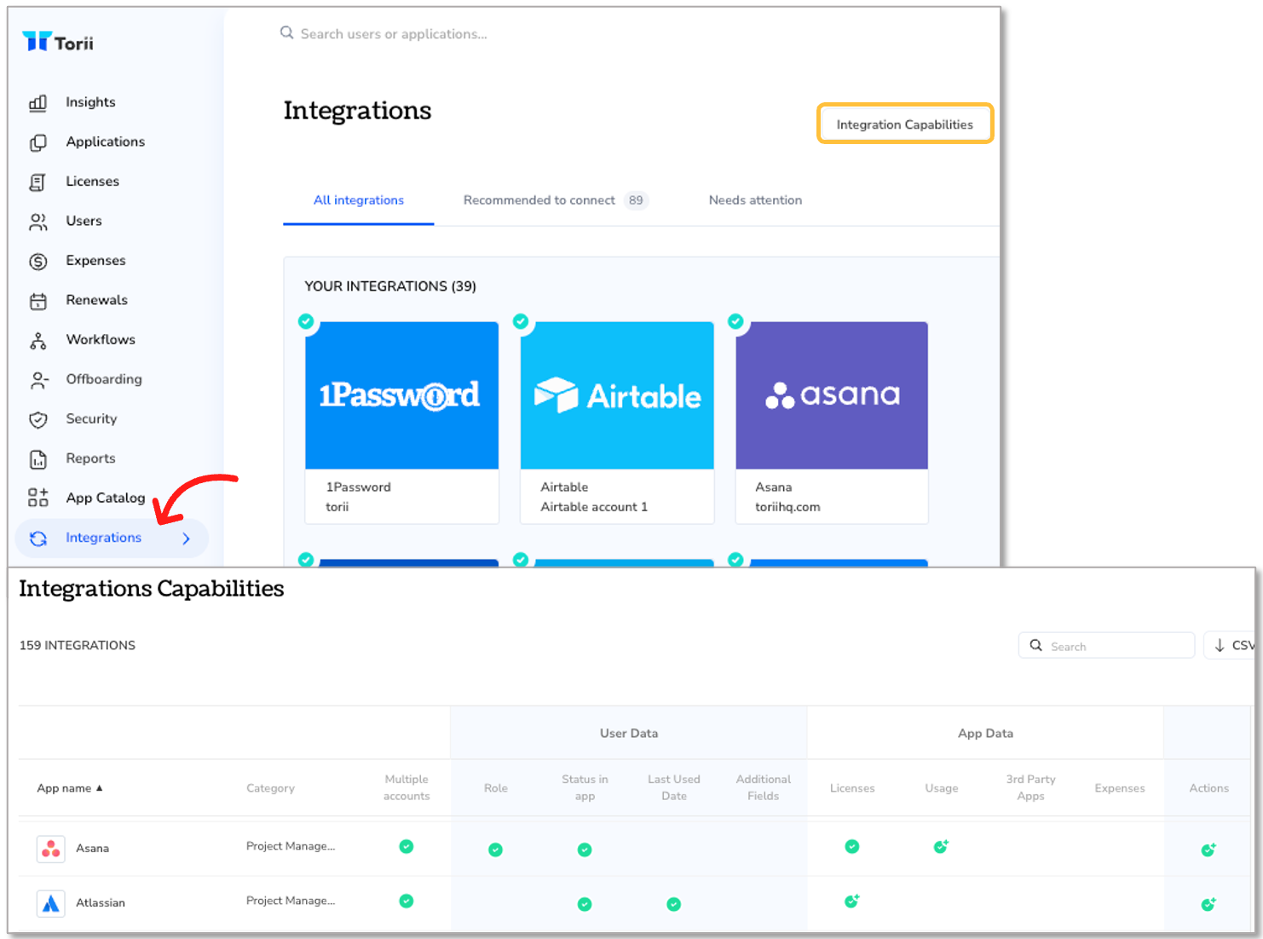The height and width of the screenshot is (939, 1263).
Task: Click the toriihq.com label on Asana card
Action: click(x=787, y=507)
